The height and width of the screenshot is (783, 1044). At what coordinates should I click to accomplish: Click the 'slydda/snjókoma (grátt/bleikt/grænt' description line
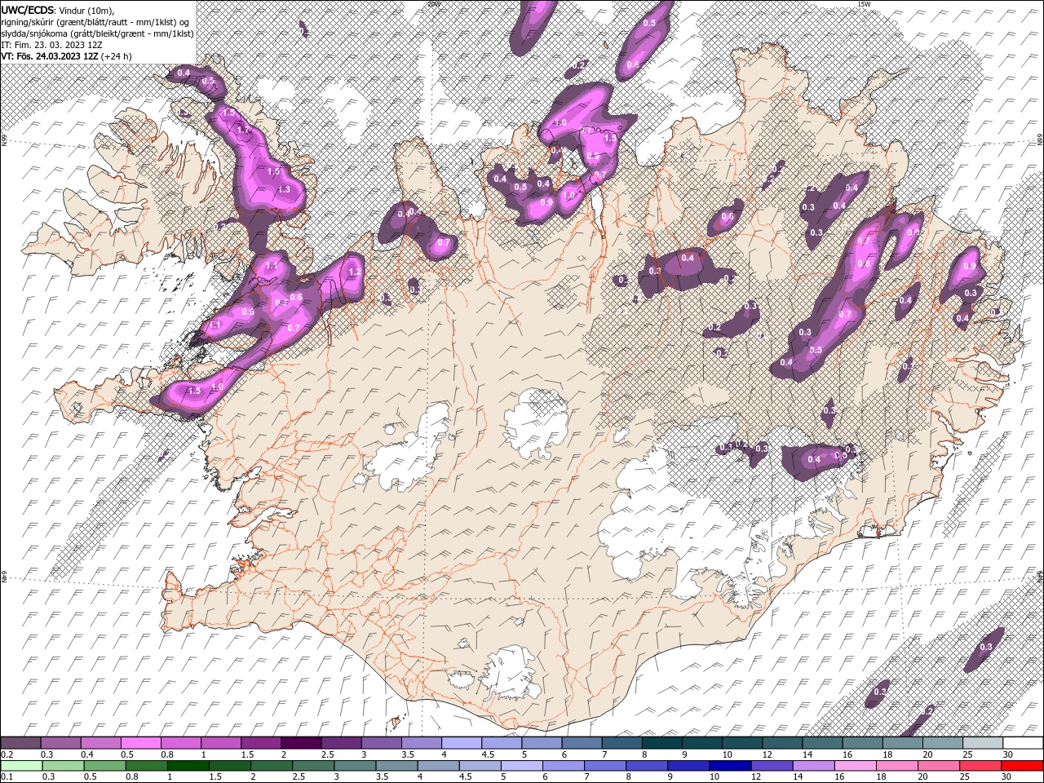[x=97, y=33]
